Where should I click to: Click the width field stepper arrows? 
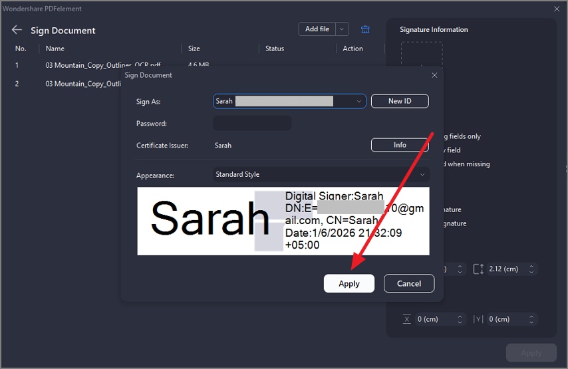[460, 269]
